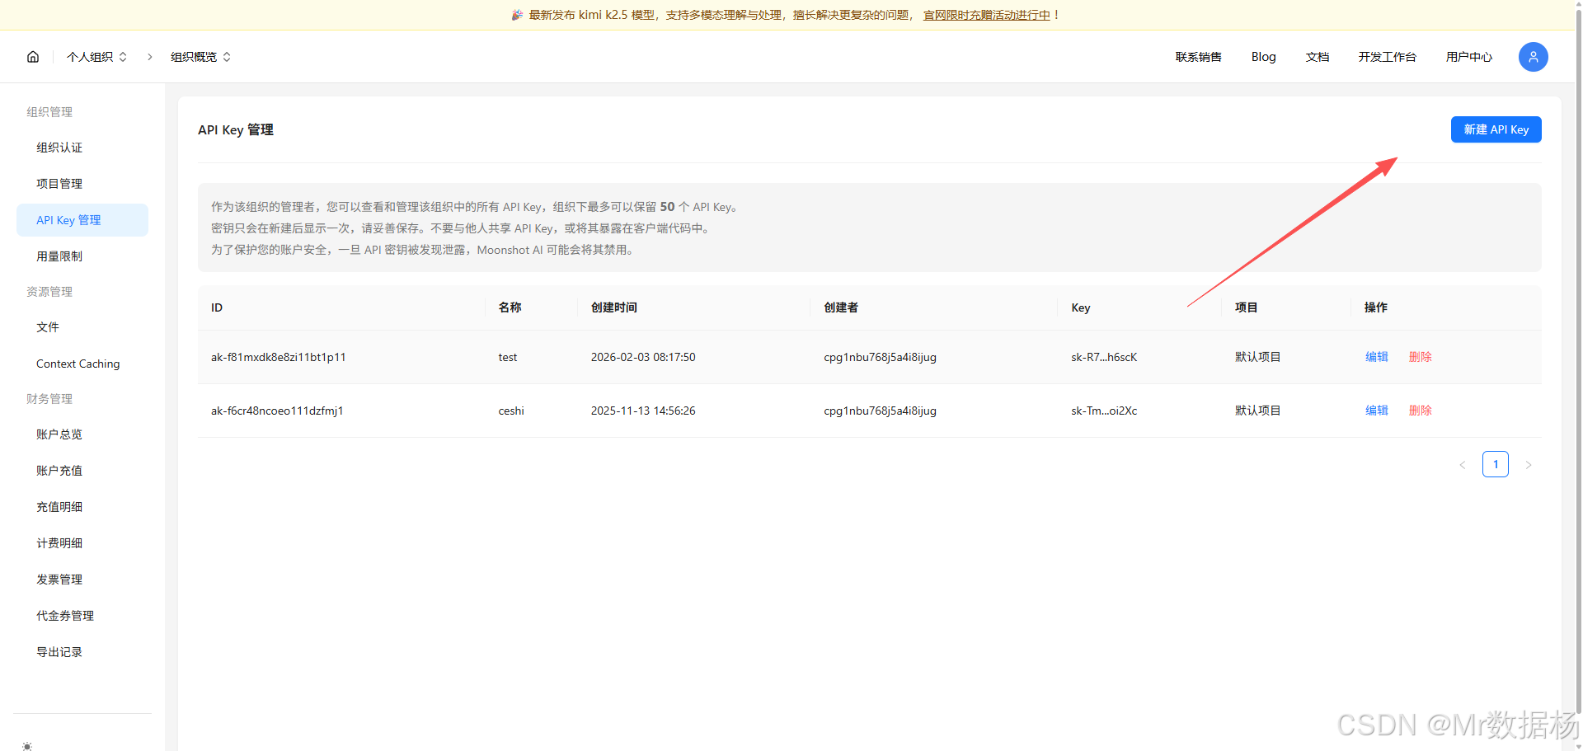Open the user avatar menu
Viewport: 1583px width, 751px height.
pyautogui.click(x=1533, y=57)
